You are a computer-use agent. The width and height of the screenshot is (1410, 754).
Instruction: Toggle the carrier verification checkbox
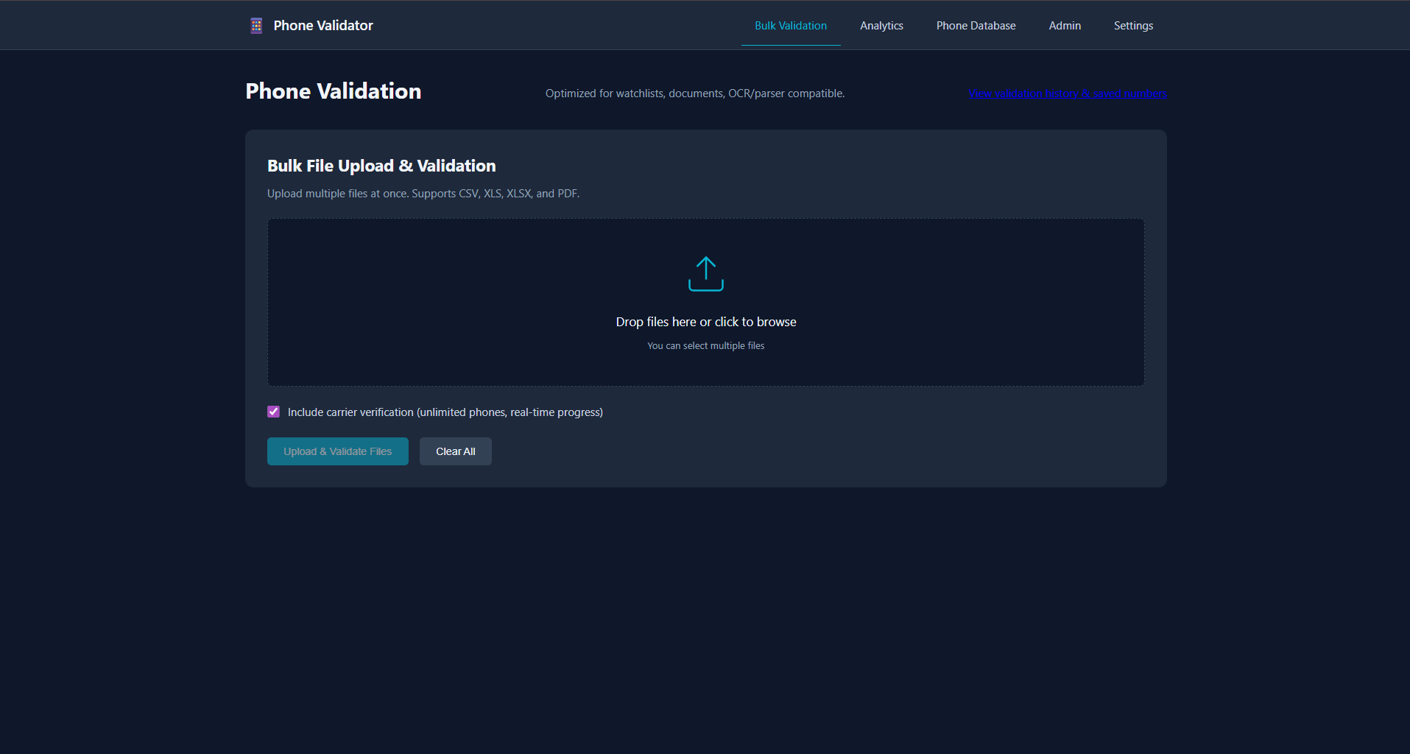pos(274,412)
